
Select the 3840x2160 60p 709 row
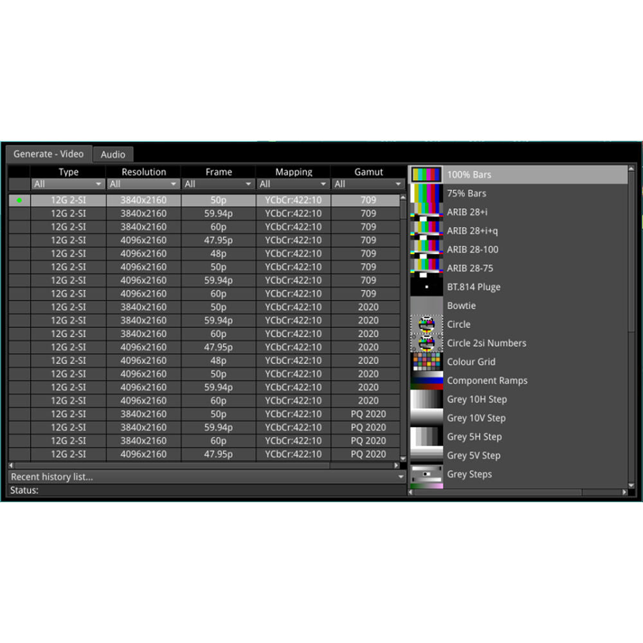(x=204, y=227)
